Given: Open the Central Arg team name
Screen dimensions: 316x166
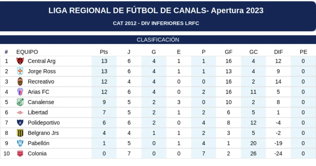Looking at the screenshot, I should tap(42, 61).
